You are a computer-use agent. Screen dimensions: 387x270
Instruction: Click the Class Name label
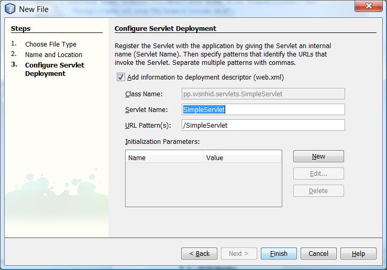tap(144, 94)
